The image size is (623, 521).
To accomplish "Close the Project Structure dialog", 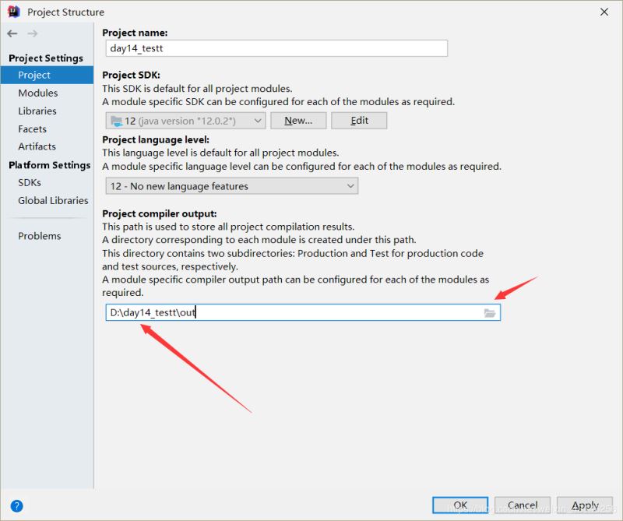I will click(x=604, y=12).
